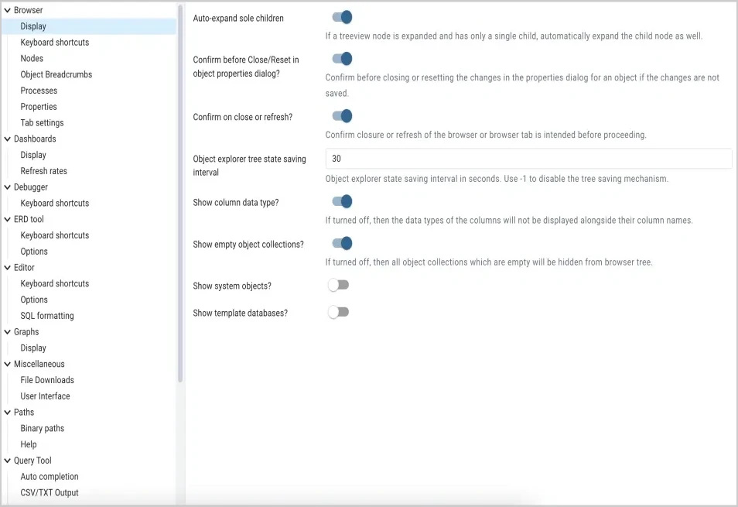The height and width of the screenshot is (507, 738).
Task: Open the Object Breadcrumbs settings
Action: pos(56,74)
